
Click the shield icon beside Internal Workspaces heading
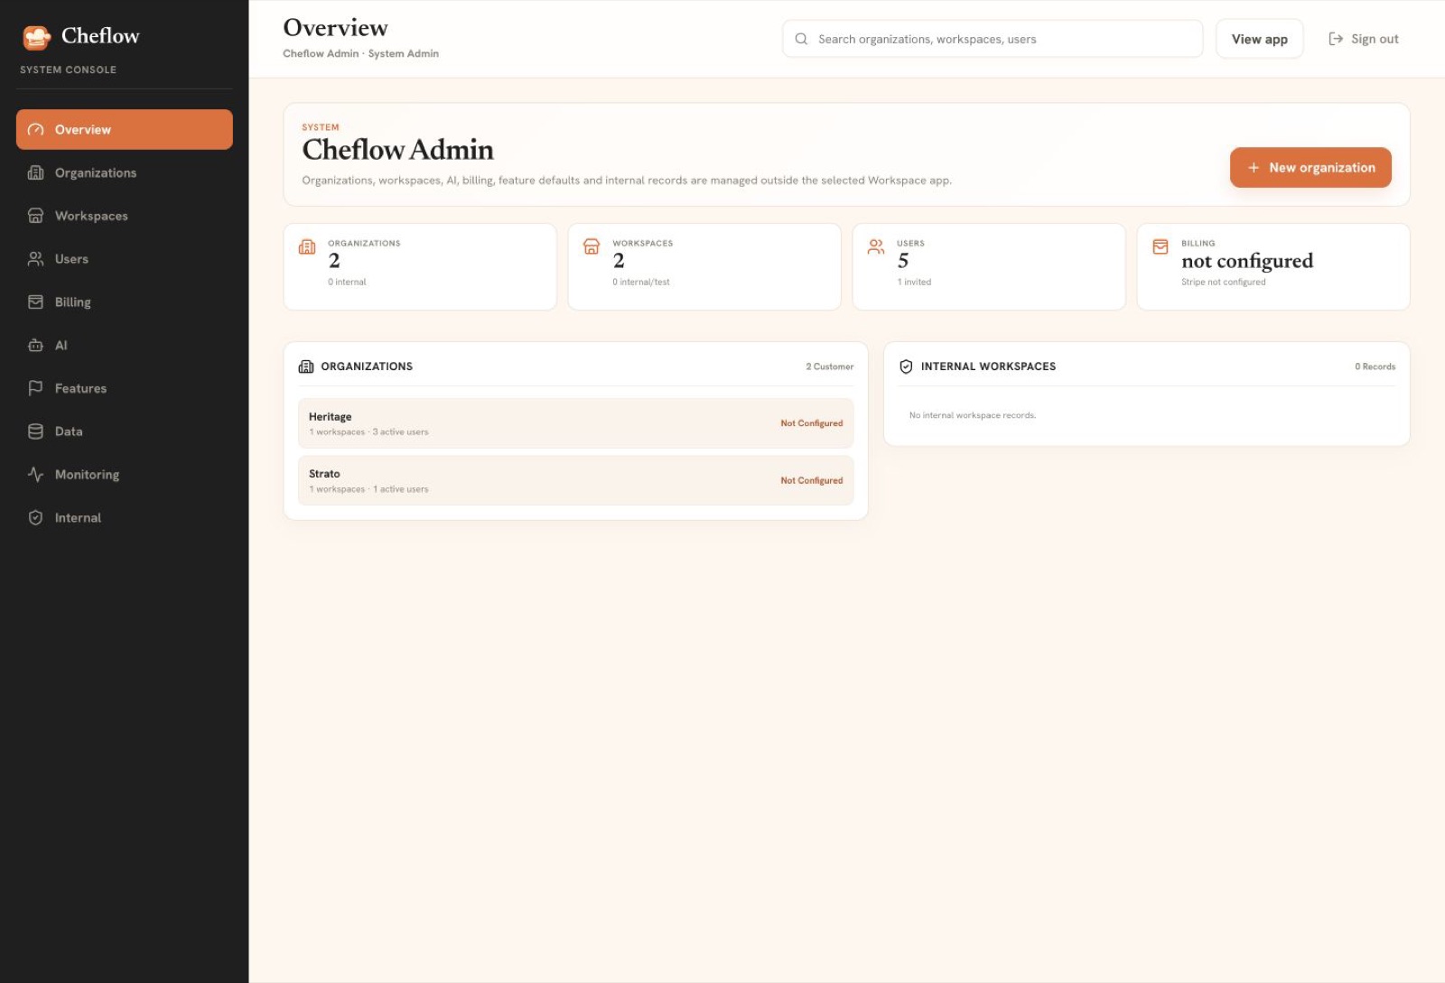906,366
